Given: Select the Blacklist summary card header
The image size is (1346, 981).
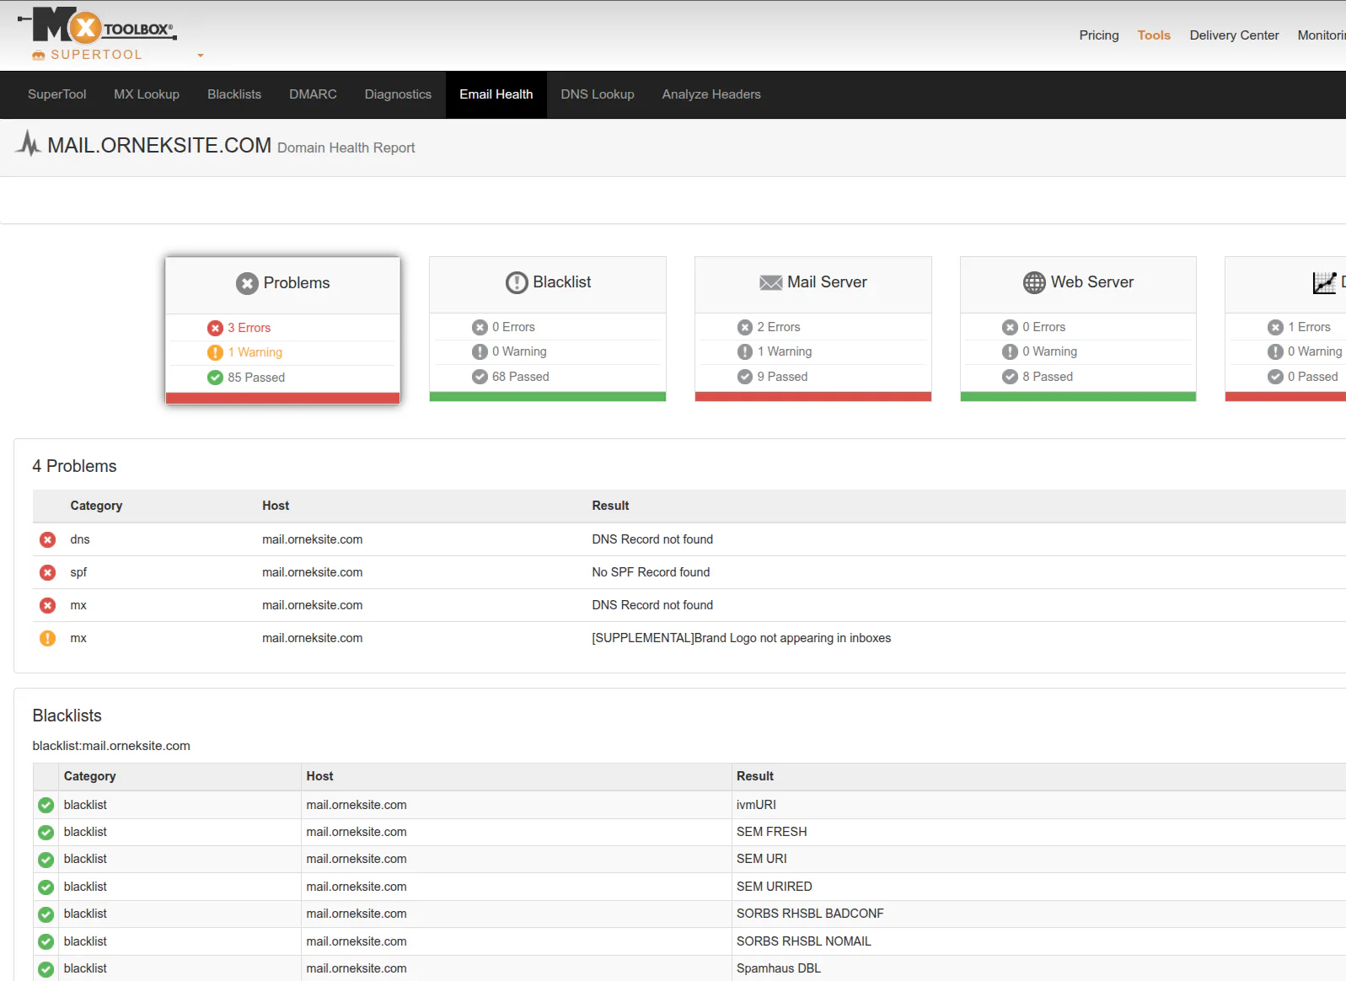Looking at the screenshot, I should click(548, 283).
